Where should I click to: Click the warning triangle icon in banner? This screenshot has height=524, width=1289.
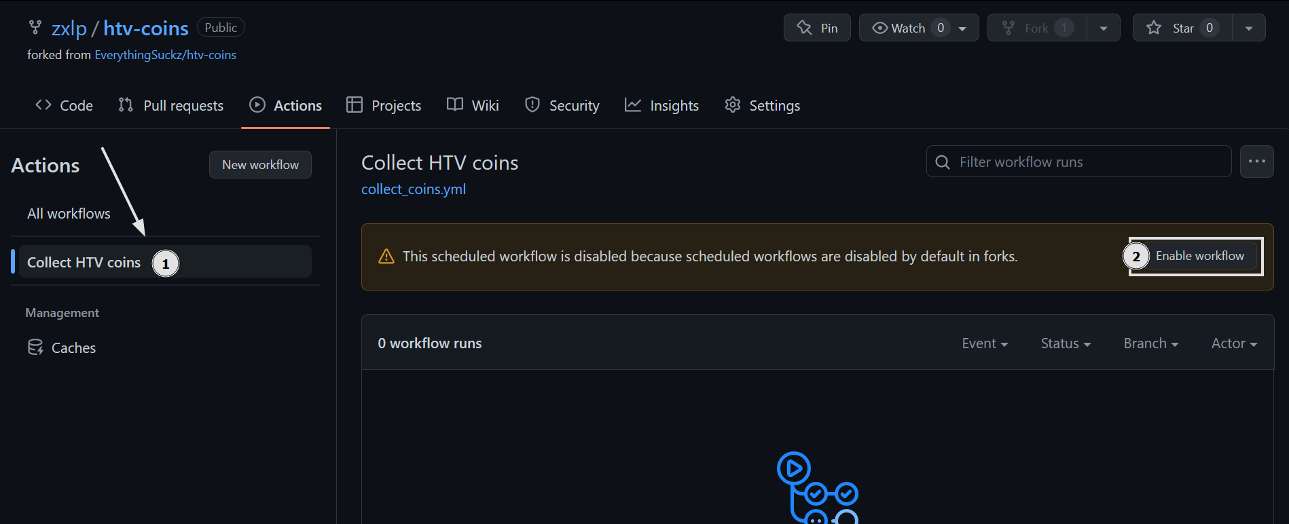click(386, 257)
